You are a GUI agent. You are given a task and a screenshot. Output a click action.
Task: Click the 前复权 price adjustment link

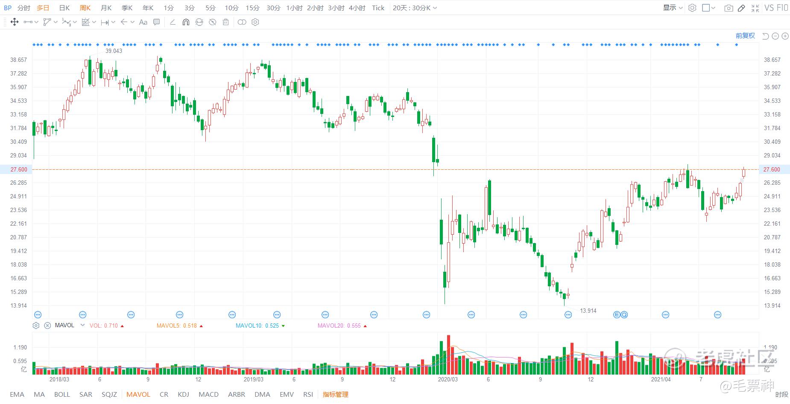[745, 36]
